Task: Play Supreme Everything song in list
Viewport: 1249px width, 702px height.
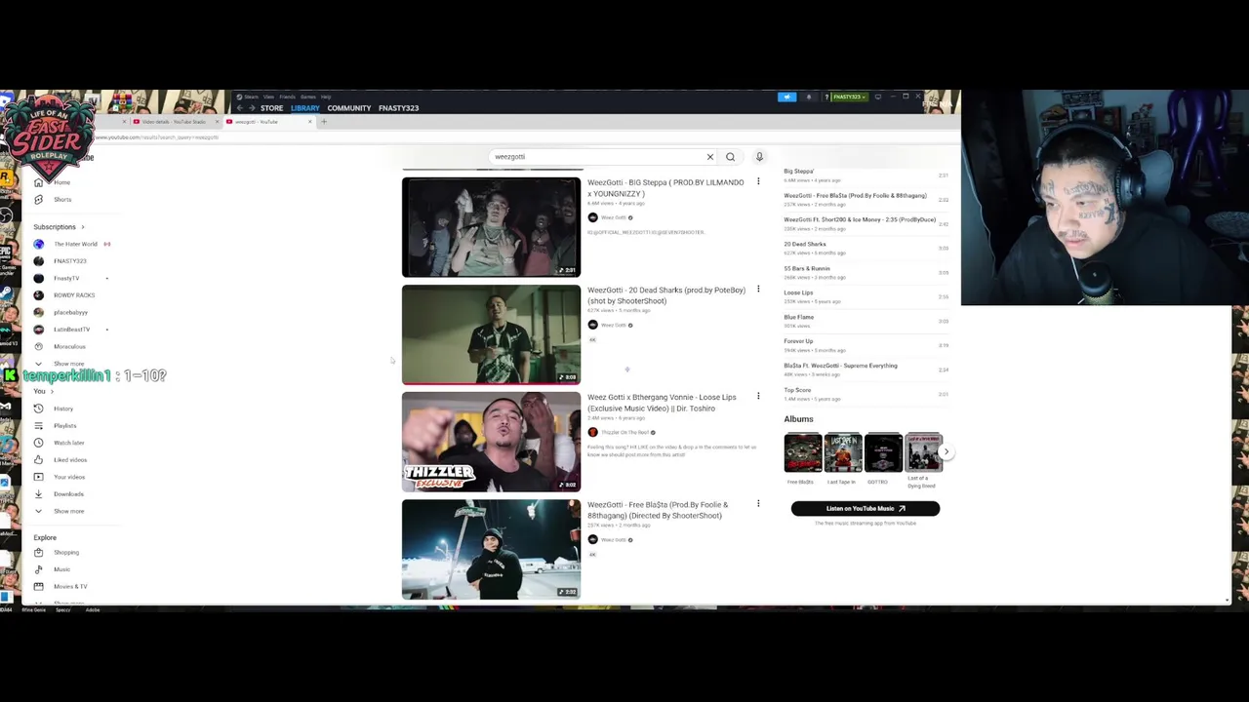Action: [866, 370]
